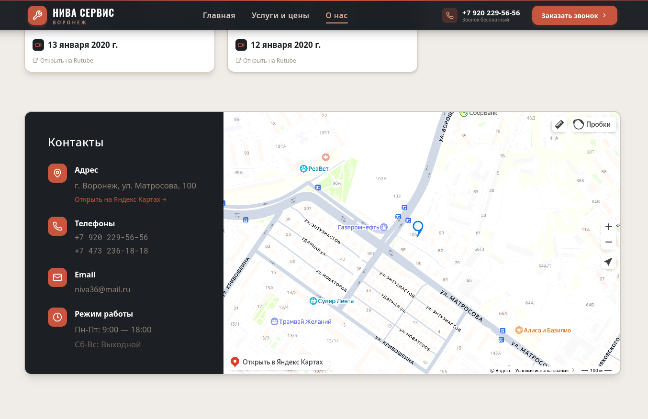Click the Заказать звонок button
This screenshot has height=419, width=648.
(575, 15)
